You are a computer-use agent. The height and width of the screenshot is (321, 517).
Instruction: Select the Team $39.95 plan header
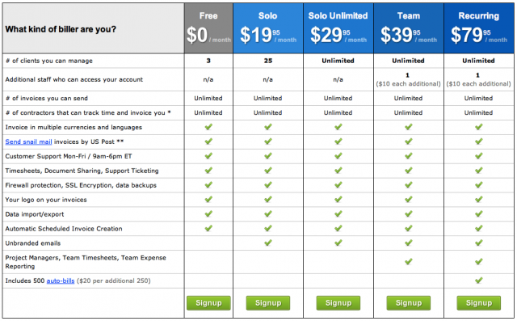409,28
